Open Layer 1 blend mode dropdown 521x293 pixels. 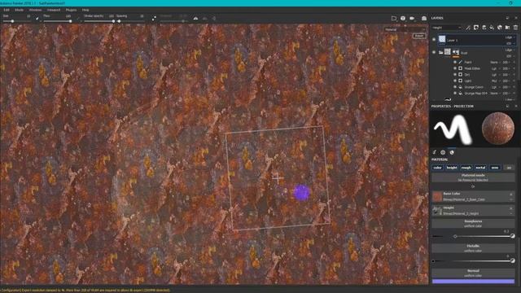coord(509,37)
